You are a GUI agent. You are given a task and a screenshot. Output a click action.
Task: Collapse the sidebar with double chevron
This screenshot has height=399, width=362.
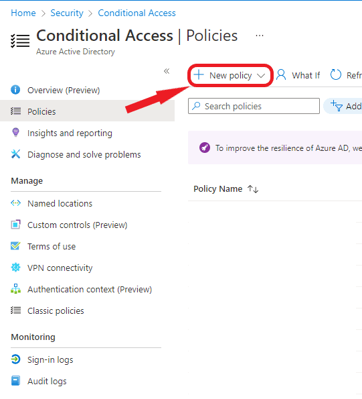coord(167,71)
